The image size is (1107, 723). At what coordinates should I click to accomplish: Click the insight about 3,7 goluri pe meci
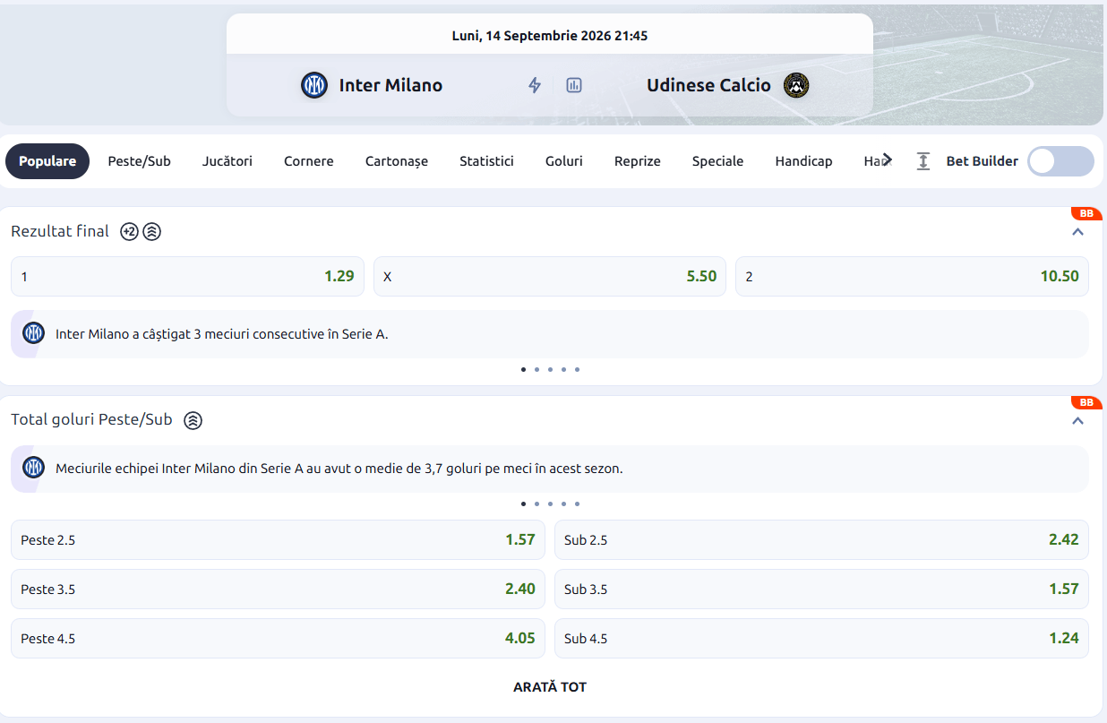tap(550, 469)
